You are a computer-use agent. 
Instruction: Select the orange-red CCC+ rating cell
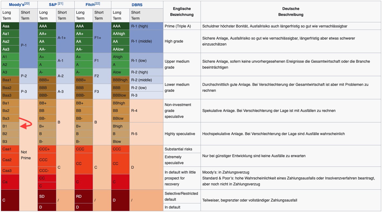coord(47,149)
